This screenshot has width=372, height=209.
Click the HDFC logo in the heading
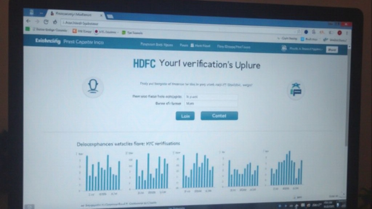[x=144, y=63]
